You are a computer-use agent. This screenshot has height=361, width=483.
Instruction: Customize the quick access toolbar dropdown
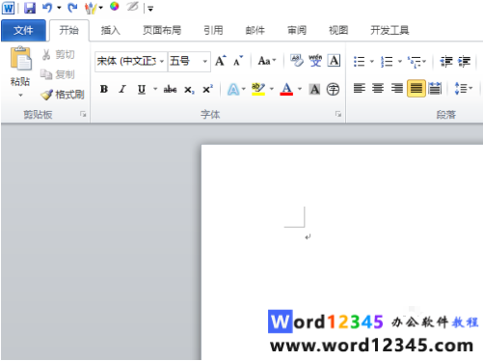pyautogui.click(x=150, y=9)
